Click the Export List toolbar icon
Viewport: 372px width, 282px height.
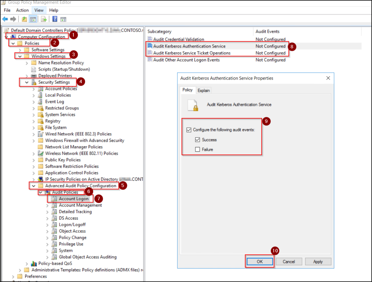coord(43,19)
